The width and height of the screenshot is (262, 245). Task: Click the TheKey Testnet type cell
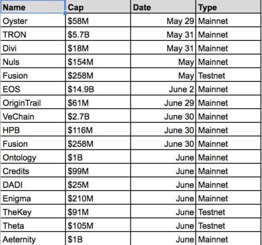(x=228, y=211)
